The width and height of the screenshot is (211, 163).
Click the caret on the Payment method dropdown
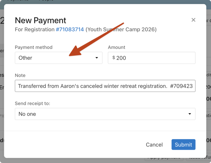[x=96, y=58]
